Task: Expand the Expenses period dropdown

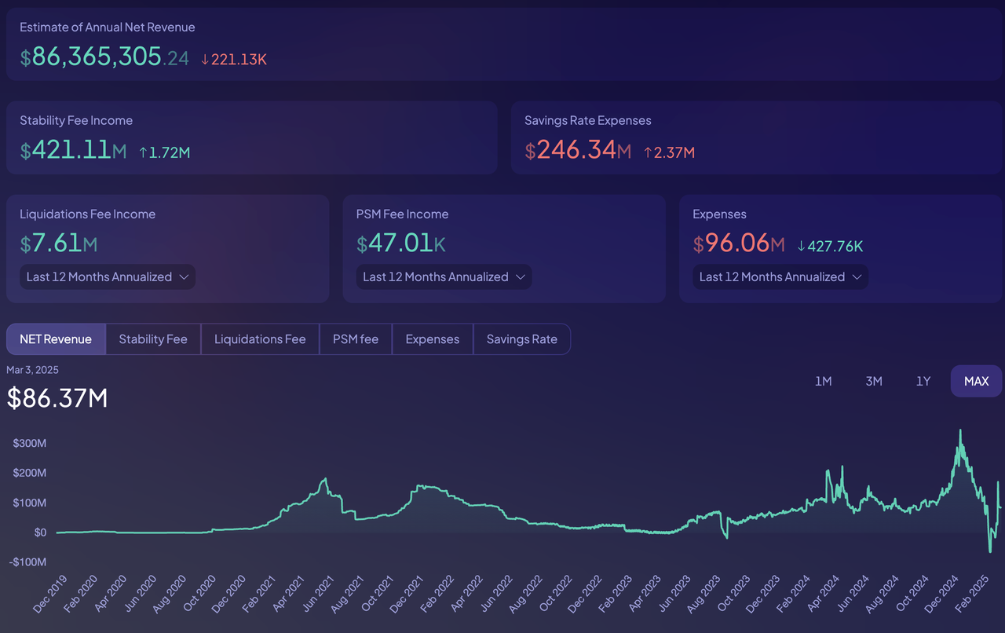Action: coord(780,276)
